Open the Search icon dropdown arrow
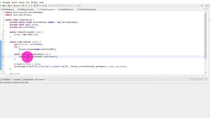 point(31,6)
